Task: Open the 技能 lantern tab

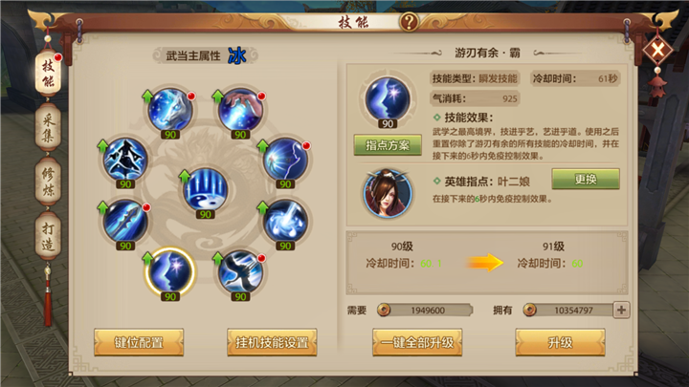Action: (48, 74)
